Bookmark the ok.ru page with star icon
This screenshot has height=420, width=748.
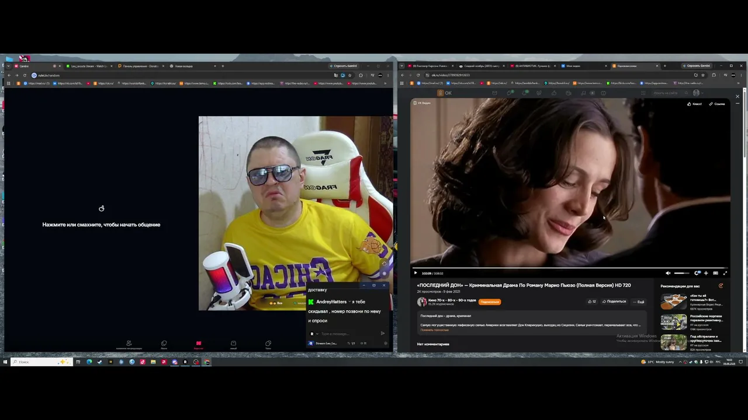tap(704, 75)
